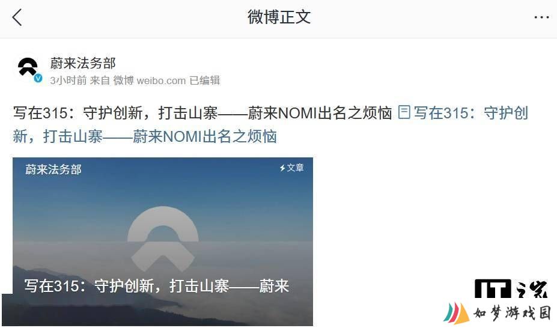
Task: Click the 蔚来法务部 label on the article card
Action: [53, 169]
